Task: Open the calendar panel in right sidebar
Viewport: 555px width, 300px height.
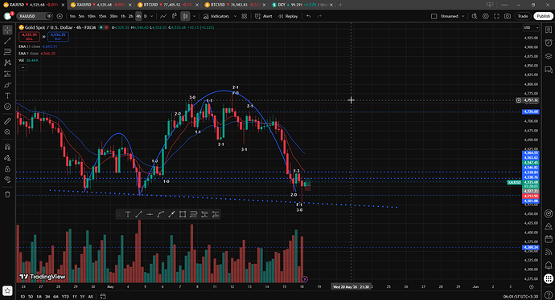Action: point(549,239)
